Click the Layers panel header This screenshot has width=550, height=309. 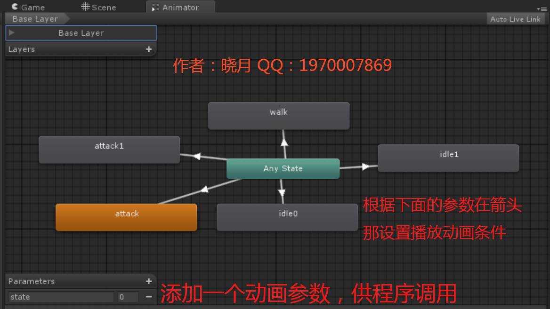point(81,49)
